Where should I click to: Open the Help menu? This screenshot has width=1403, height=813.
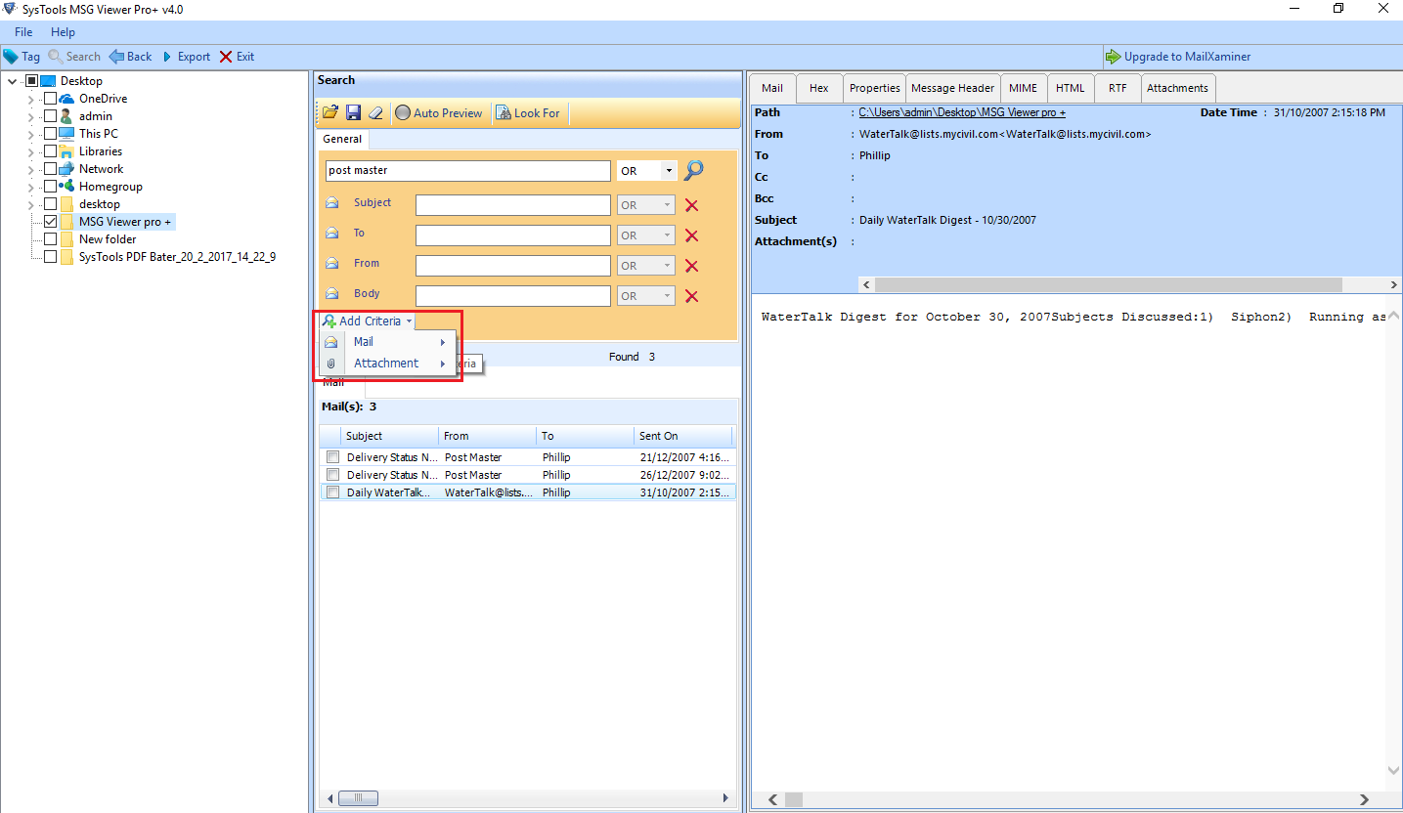[63, 32]
